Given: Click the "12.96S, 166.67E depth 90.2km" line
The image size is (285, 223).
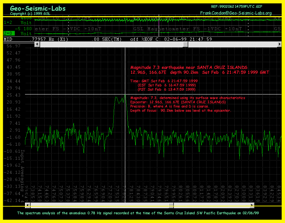Looking at the screenshot, I should coord(200,72).
